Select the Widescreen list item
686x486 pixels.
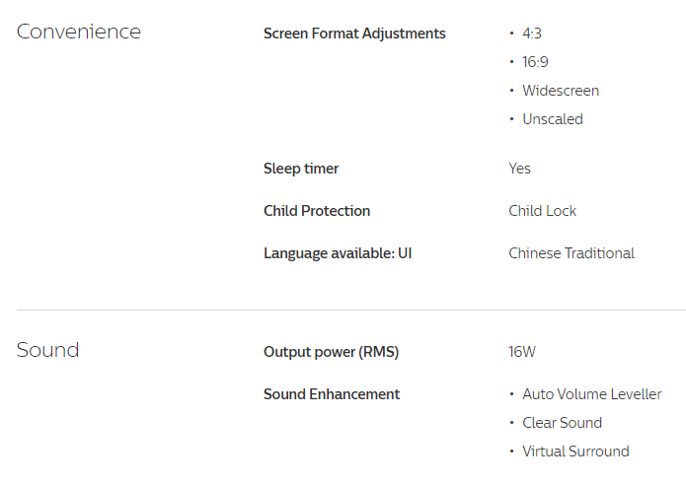tap(561, 91)
